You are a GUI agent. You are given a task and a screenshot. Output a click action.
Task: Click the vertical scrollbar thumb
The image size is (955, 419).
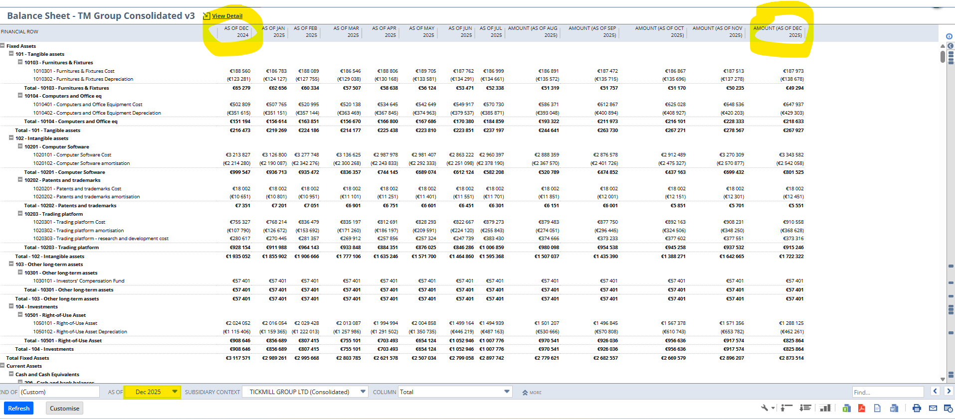[943, 56]
